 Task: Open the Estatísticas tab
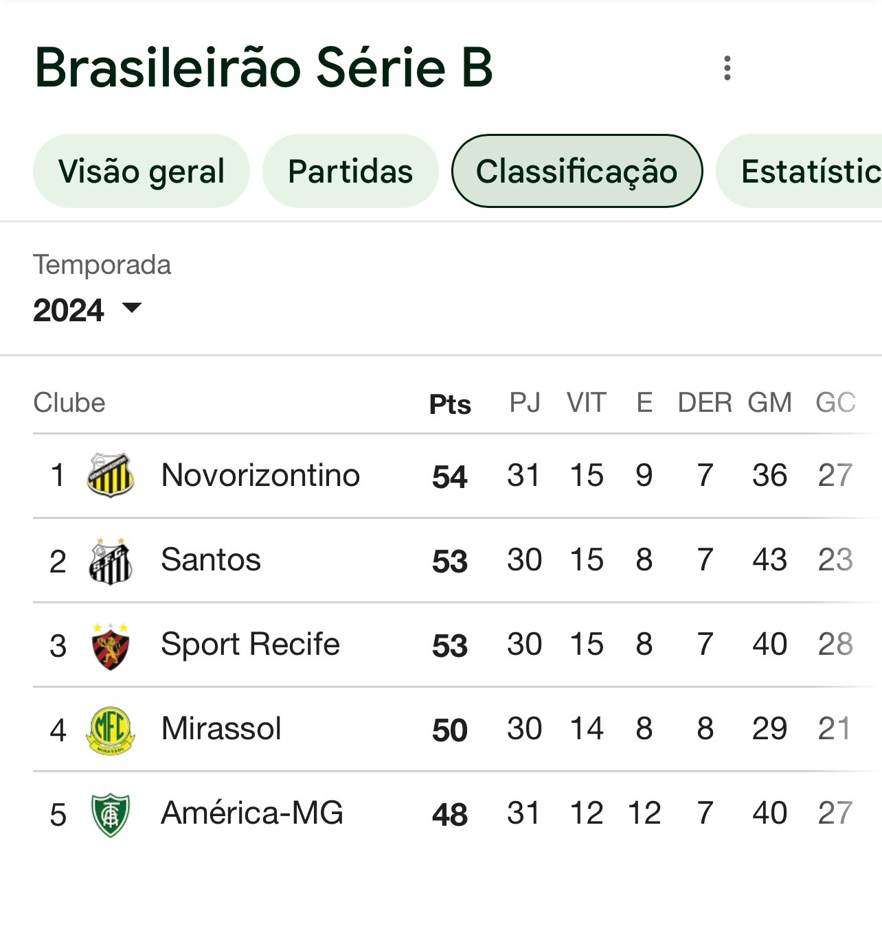click(x=800, y=172)
